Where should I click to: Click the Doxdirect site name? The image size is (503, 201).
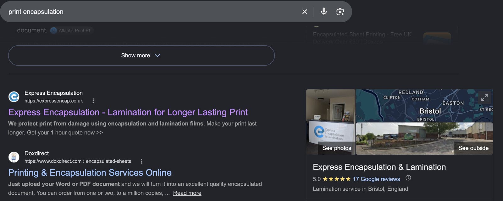point(36,153)
